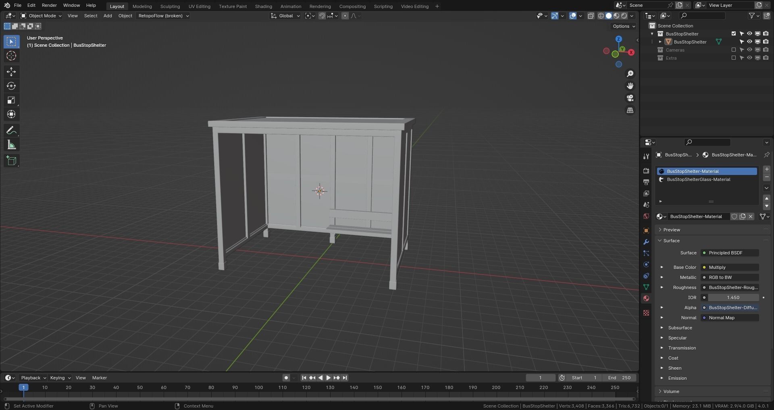
Task: Activate the Transform tool
Action: coord(11,114)
